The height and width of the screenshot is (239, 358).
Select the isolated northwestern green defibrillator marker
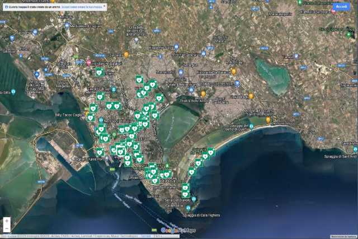(x=99, y=72)
